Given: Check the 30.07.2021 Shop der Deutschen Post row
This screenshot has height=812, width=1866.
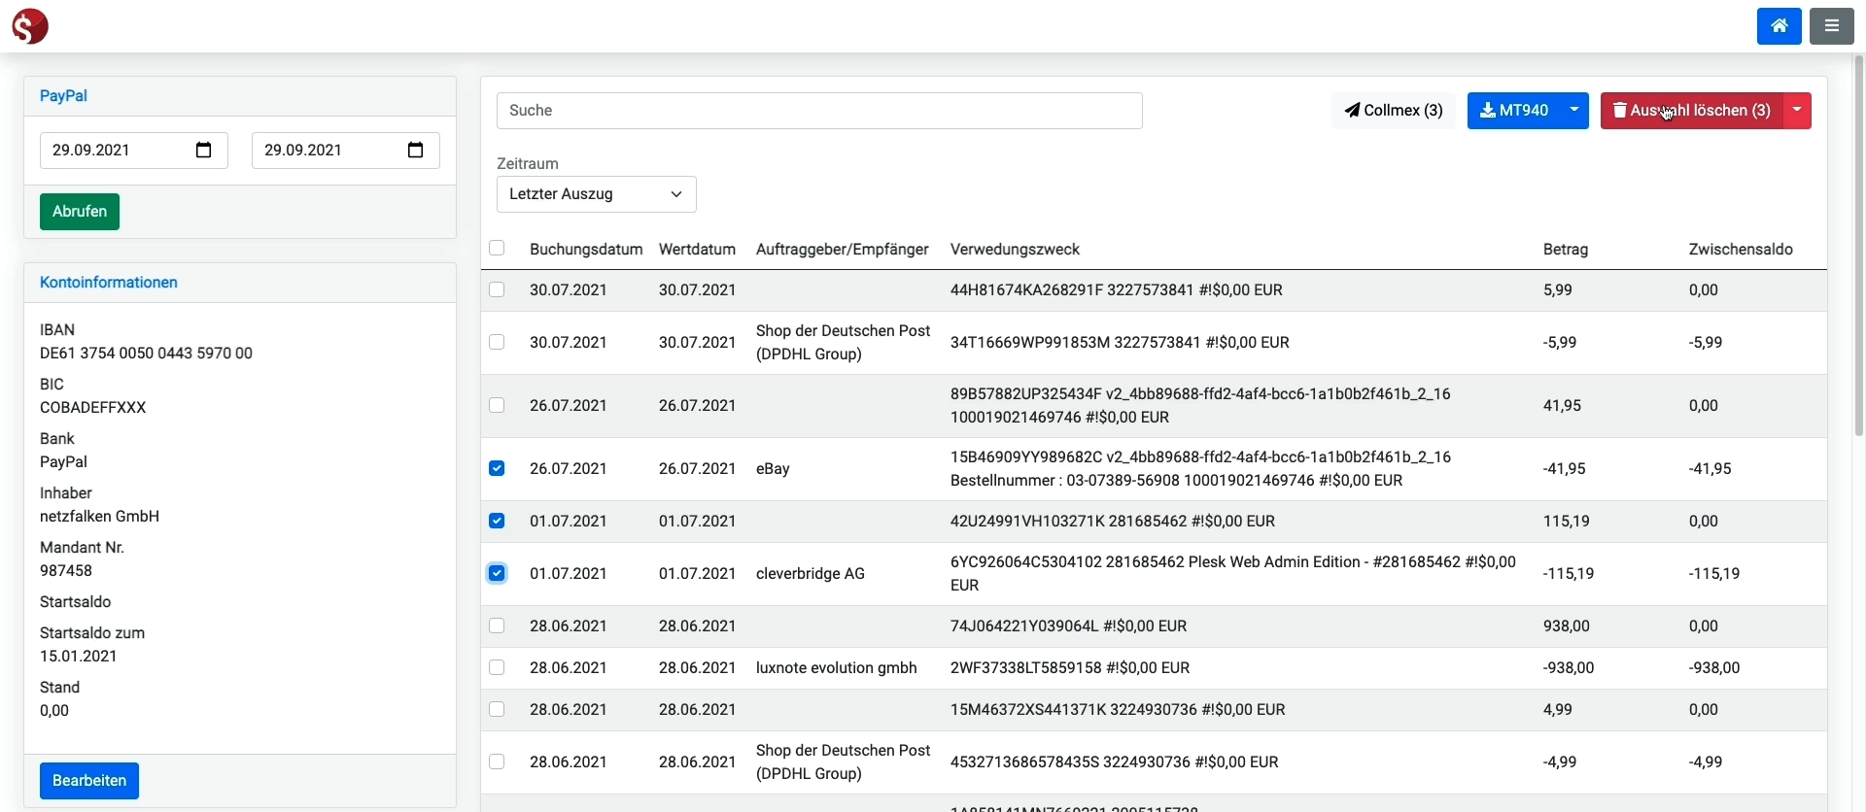Looking at the screenshot, I should pyautogui.click(x=497, y=342).
